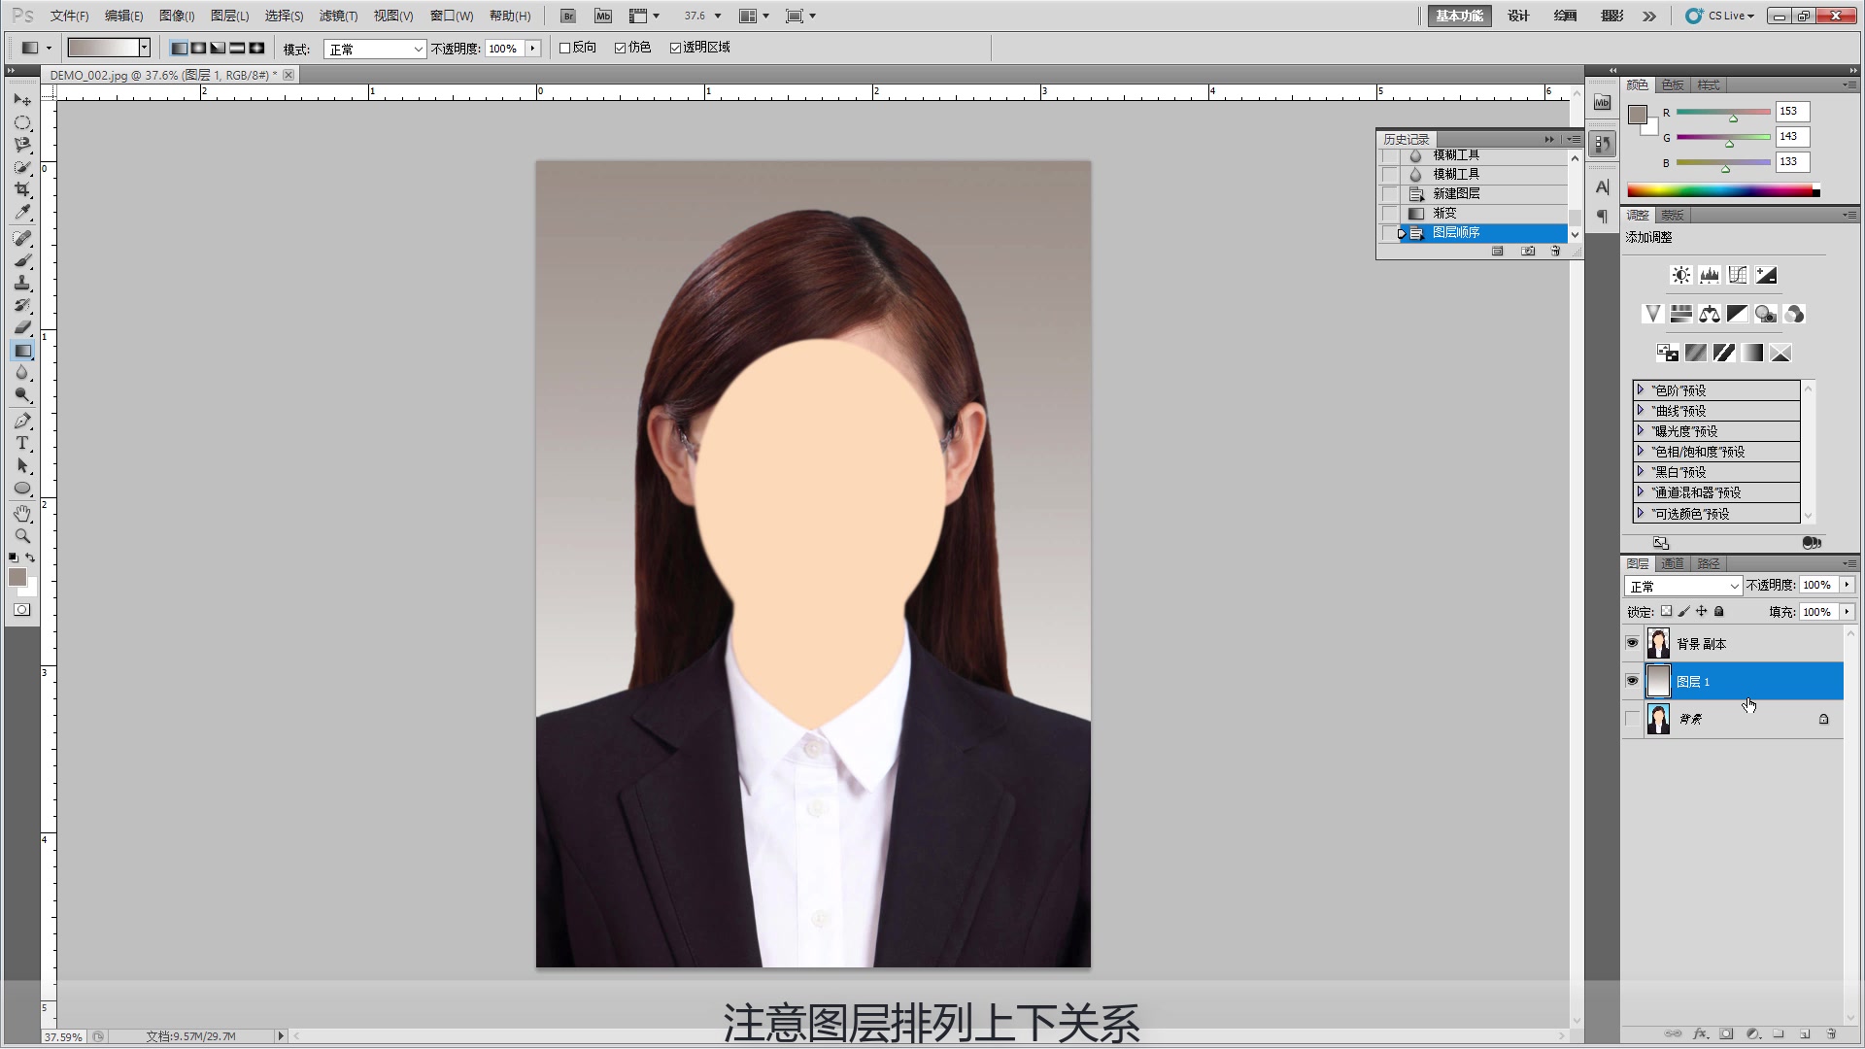Image resolution: width=1865 pixels, height=1049 pixels.
Task: Select the Healing Brush tool
Action: [x=22, y=238]
